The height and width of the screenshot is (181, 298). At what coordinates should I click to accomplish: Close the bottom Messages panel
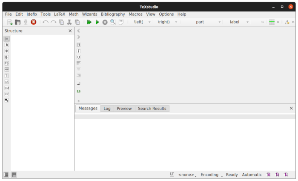pos(291,108)
